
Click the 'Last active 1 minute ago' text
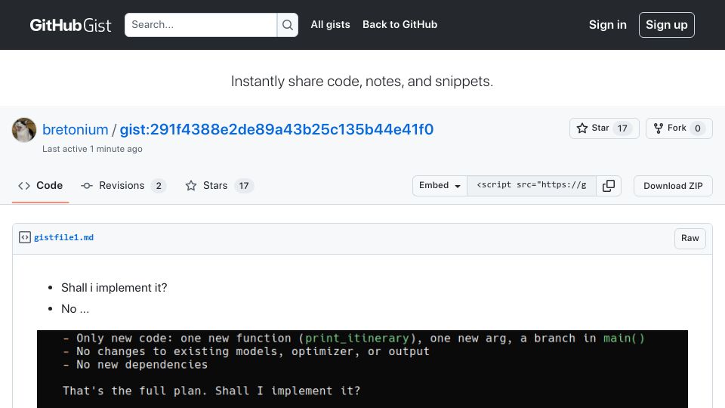(92, 149)
